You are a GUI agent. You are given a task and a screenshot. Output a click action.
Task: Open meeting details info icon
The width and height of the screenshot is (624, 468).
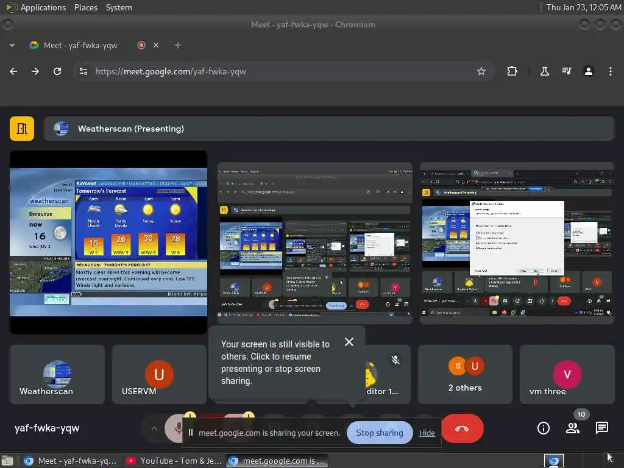point(543,428)
